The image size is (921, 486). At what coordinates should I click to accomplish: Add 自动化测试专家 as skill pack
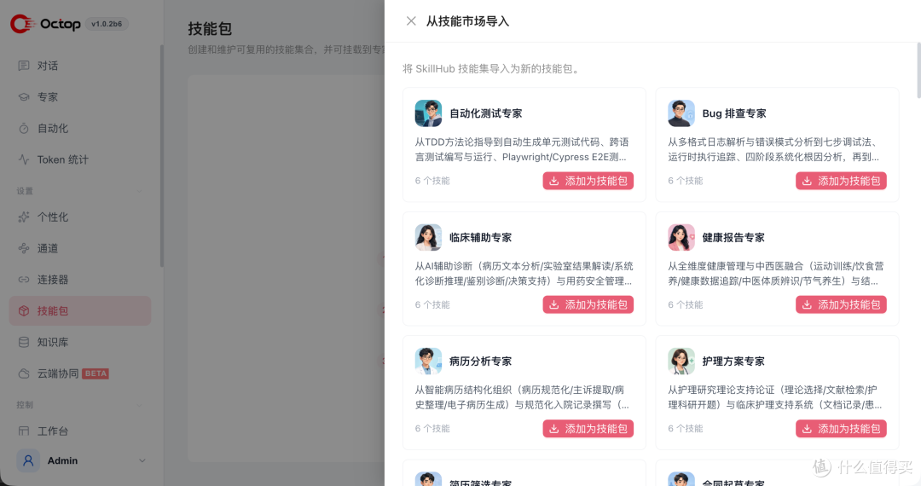click(x=588, y=181)
